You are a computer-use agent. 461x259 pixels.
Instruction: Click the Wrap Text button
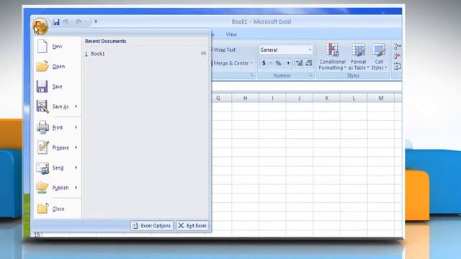pos(224,50)
